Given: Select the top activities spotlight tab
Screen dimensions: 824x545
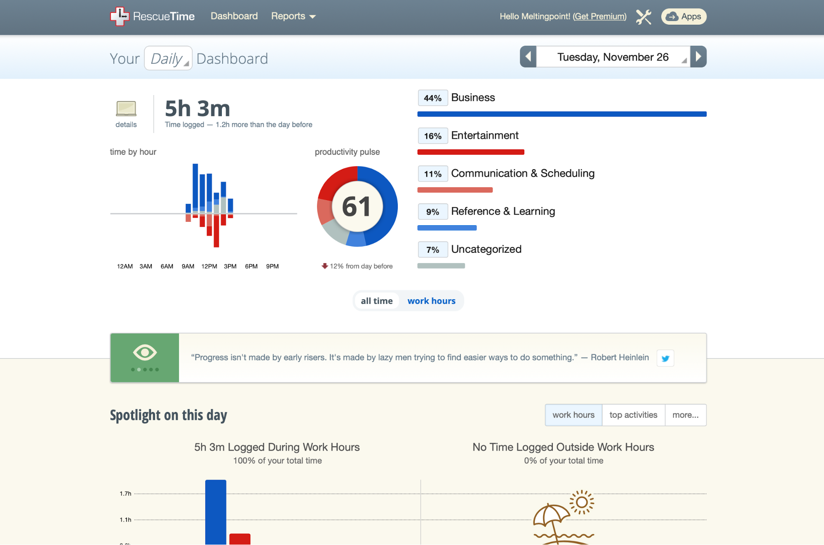Looking at the screenshot, I should click(633, 415).
